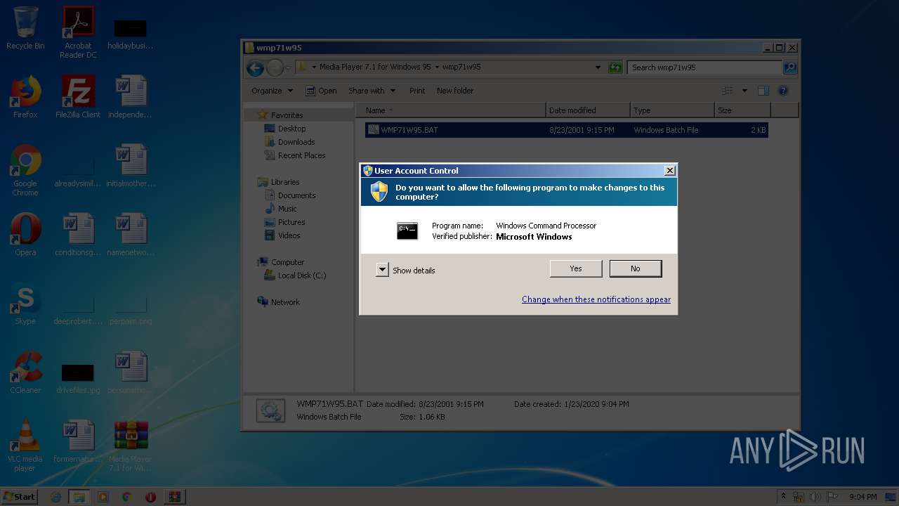Screen dimensions: 899x506
Task: Open Opera desktop shortcut
Action: 25,235
